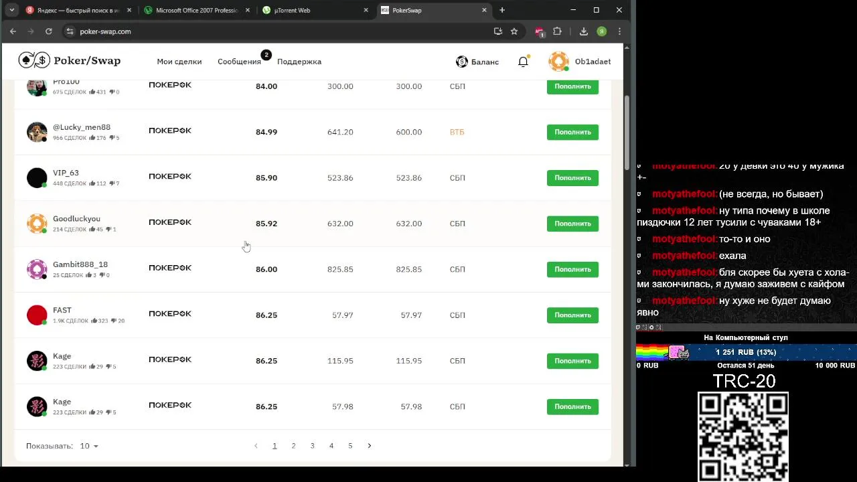857x482 pixels.
Task: Go to page 5
Action: 350,446
